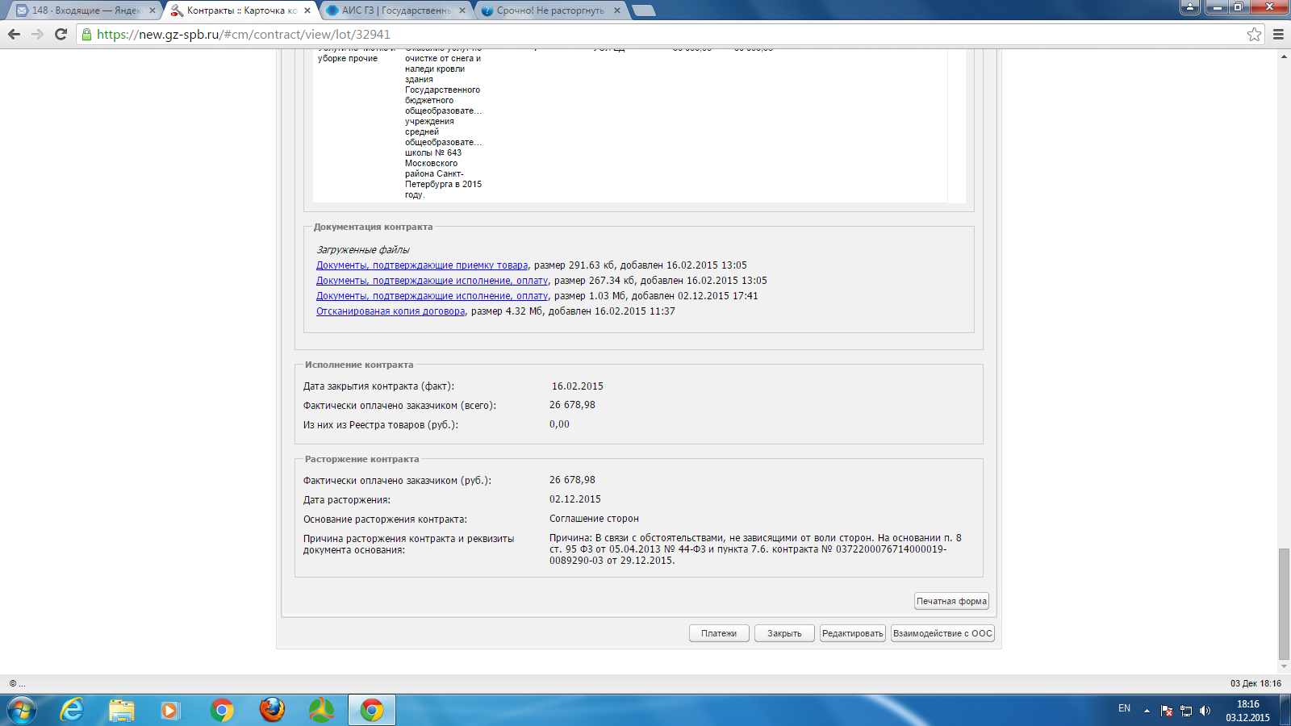Click the closing date 16.02.2015
The height and width of the screenshot is (726, 1291).
[x=578, y=386]
